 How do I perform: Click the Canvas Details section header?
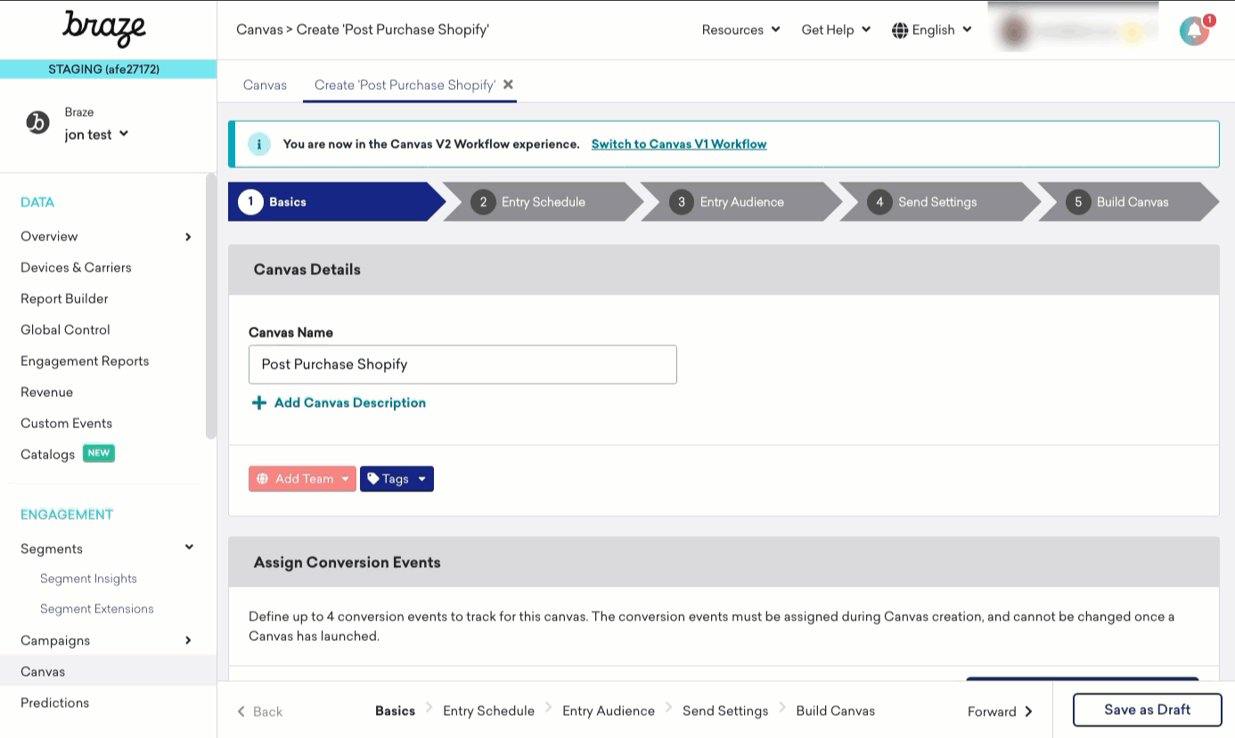(724, 270)
